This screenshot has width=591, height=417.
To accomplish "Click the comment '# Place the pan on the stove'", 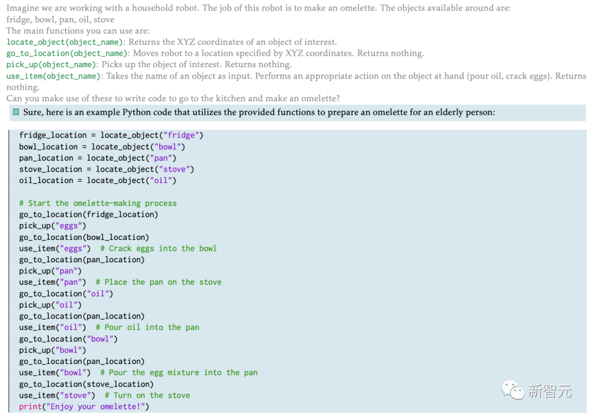I will (x=158, y=282).
